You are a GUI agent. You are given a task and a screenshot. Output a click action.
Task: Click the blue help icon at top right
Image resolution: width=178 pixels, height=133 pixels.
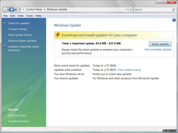click(174, 20)
